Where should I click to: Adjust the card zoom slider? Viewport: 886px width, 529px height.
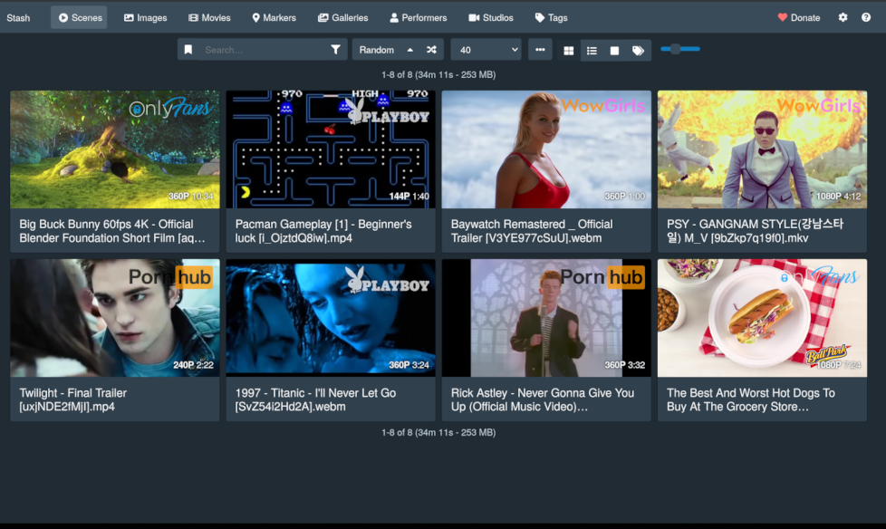pos(679,49)
